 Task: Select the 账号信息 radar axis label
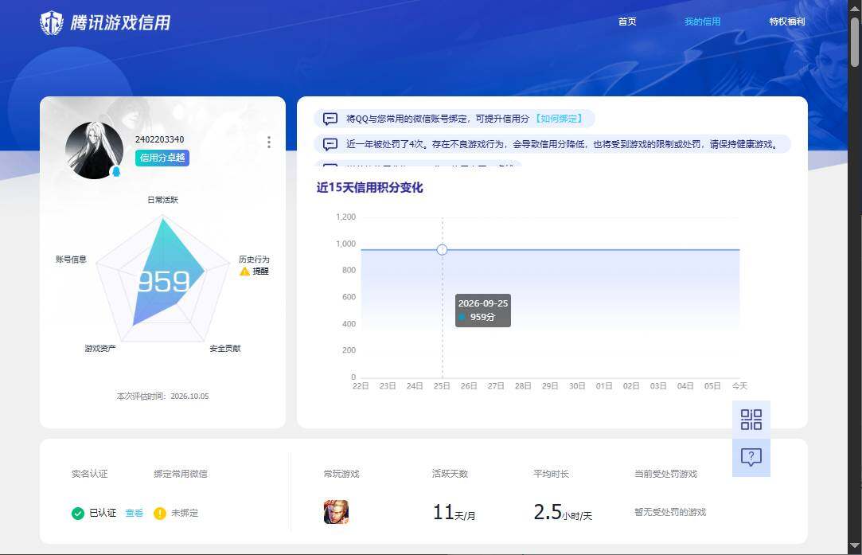coord(71,259)
